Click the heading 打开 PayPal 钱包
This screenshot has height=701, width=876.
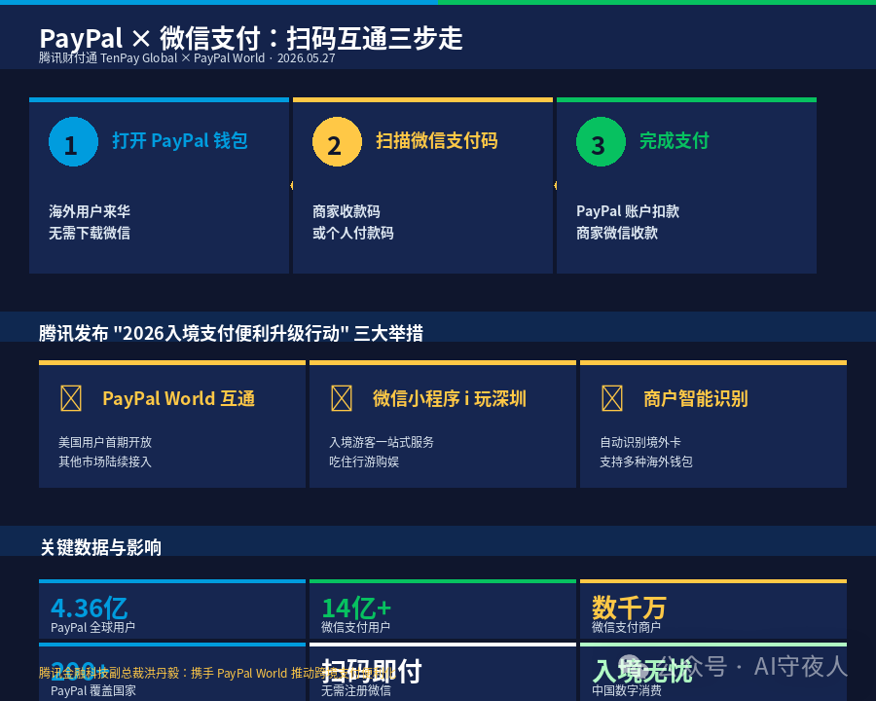pos(180,141)
